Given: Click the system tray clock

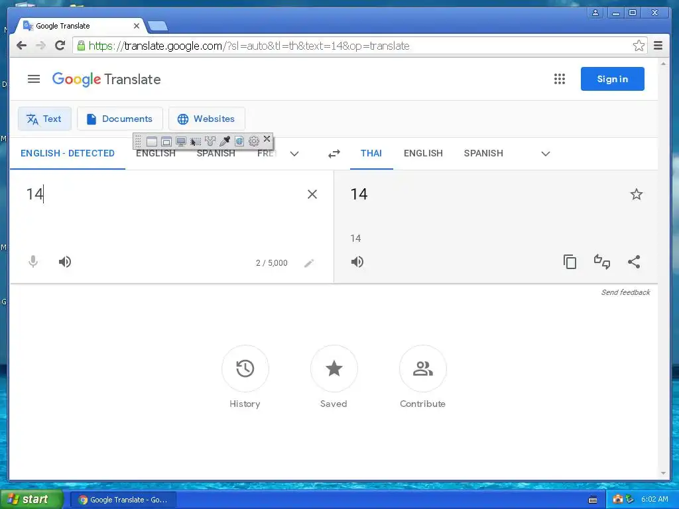Looking at the screenshot, I should [654, 499].
